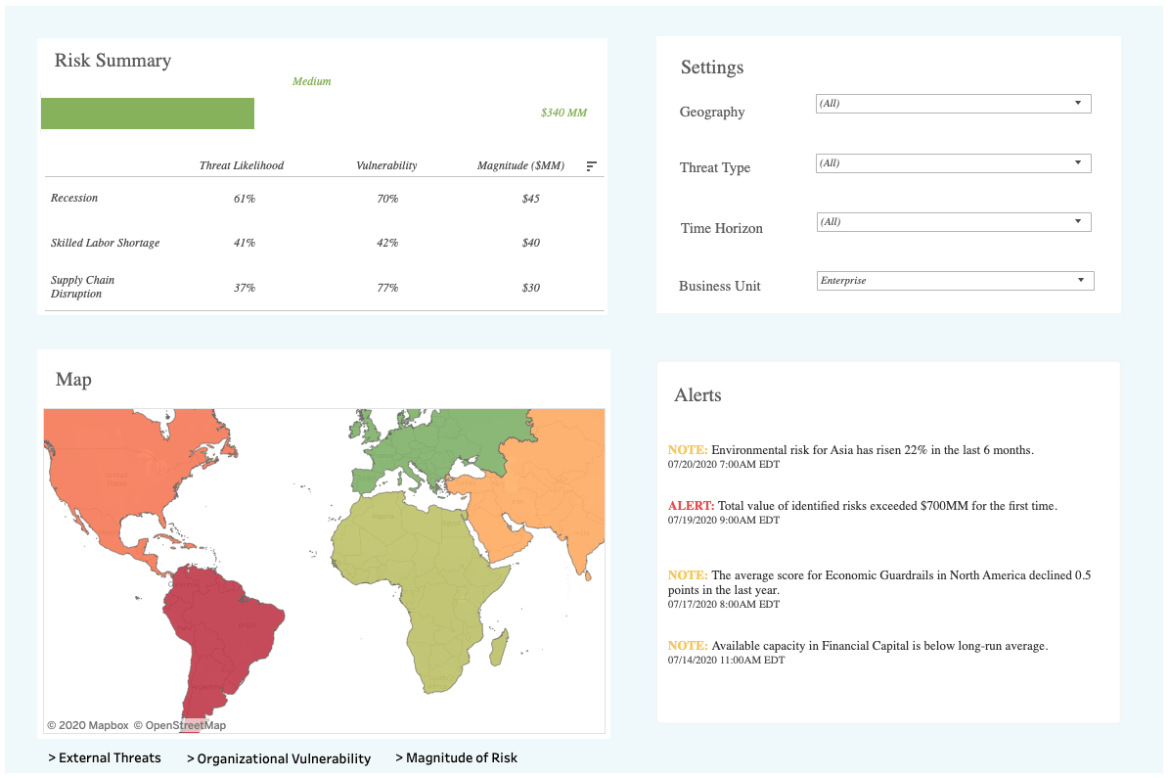Open the Organizational Vulnerability tab
This screenshot has height=778, width=1169.
click(279, 758)
